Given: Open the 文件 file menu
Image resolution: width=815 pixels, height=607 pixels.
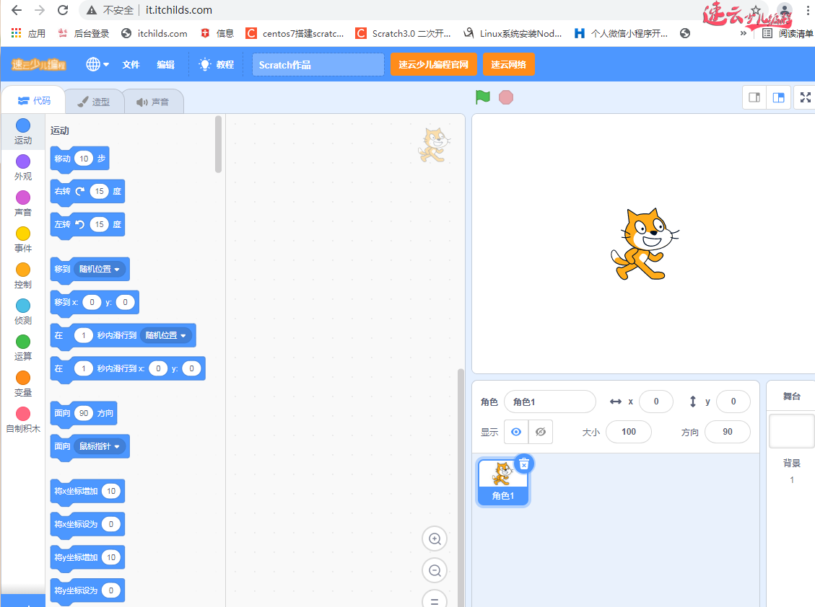Looking at the screenshot, I should 131,64.
